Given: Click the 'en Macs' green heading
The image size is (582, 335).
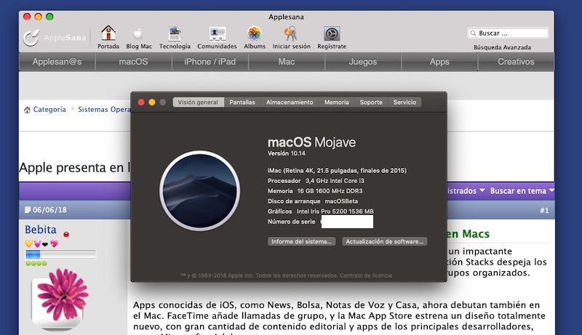Looking at the screenshot, I should click(468, 234).
